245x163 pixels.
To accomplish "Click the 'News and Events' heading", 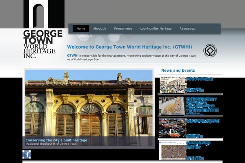I will coord(178,70).
